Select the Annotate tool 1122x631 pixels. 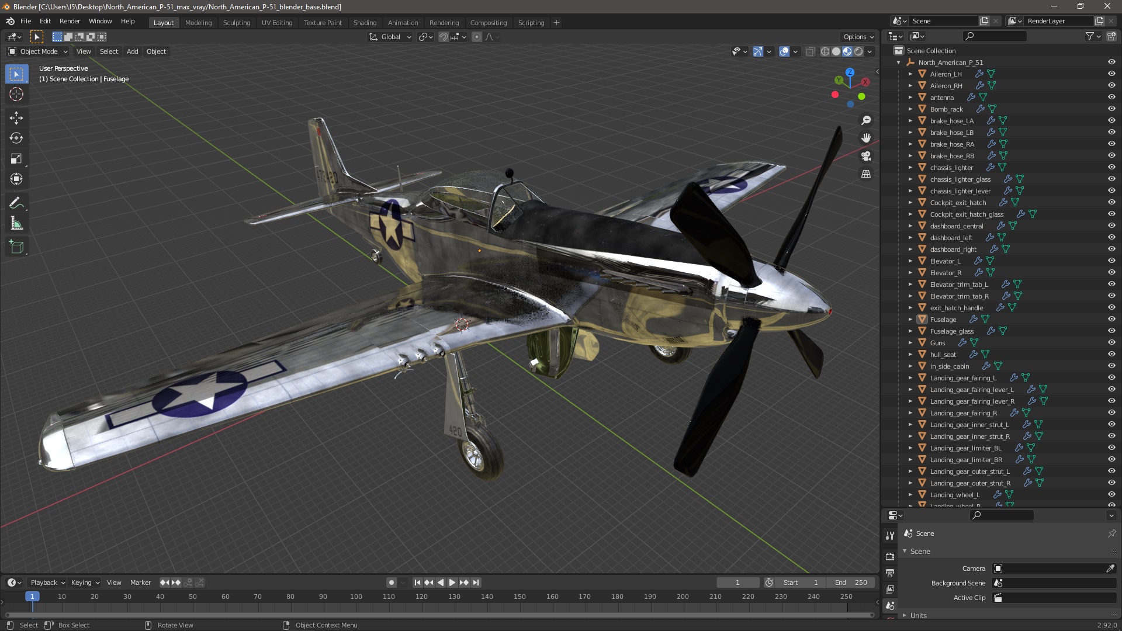(16, 203)
